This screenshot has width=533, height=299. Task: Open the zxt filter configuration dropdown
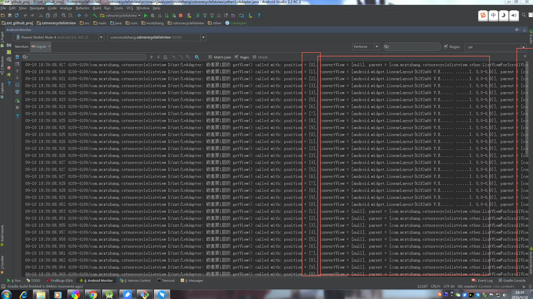tap(495, 47)
